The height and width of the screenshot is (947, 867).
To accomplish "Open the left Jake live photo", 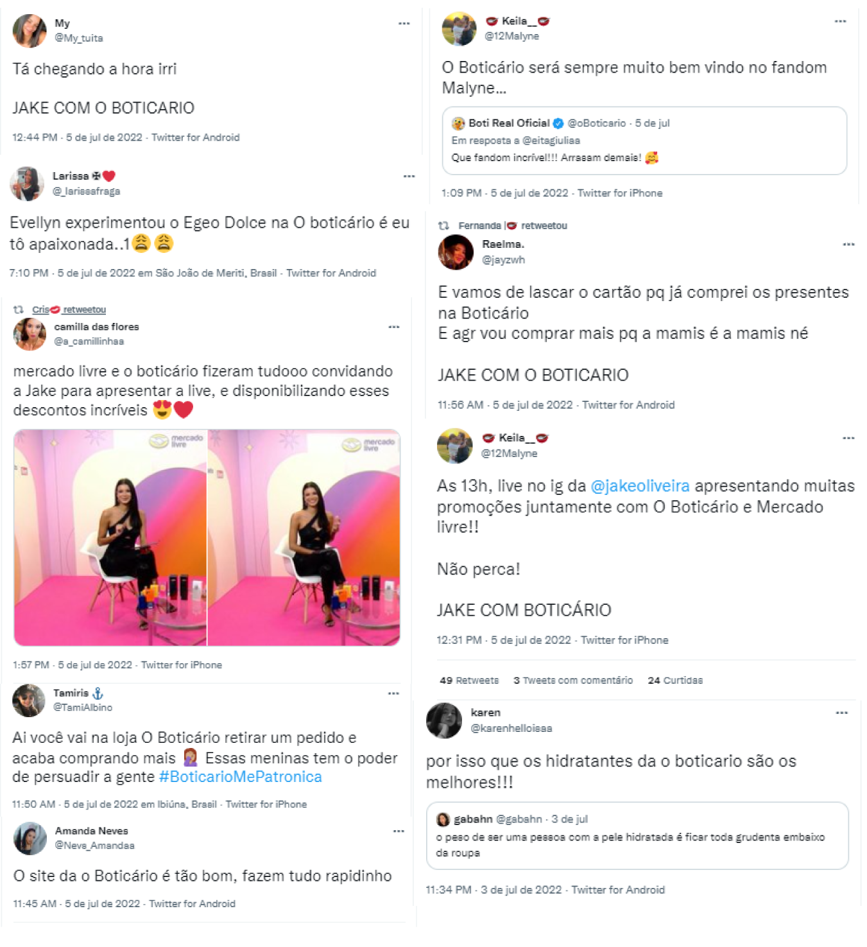I will point(110,537).
